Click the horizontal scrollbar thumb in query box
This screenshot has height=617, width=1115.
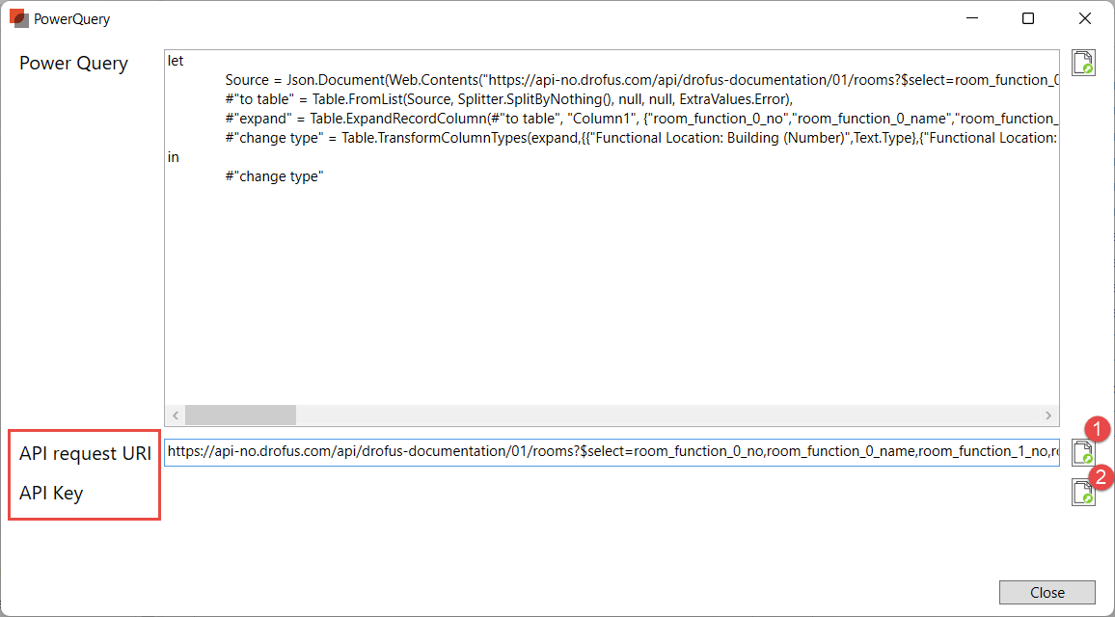[x=240, y=416]
